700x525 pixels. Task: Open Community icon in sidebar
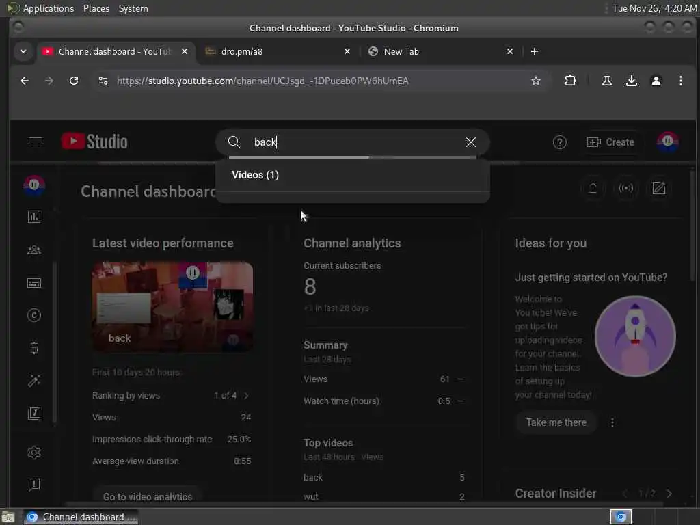pos(34,250)
